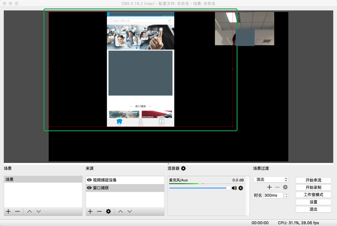Add a new scene with plus icon
This screenshot has height=226, width=337.
8,211
